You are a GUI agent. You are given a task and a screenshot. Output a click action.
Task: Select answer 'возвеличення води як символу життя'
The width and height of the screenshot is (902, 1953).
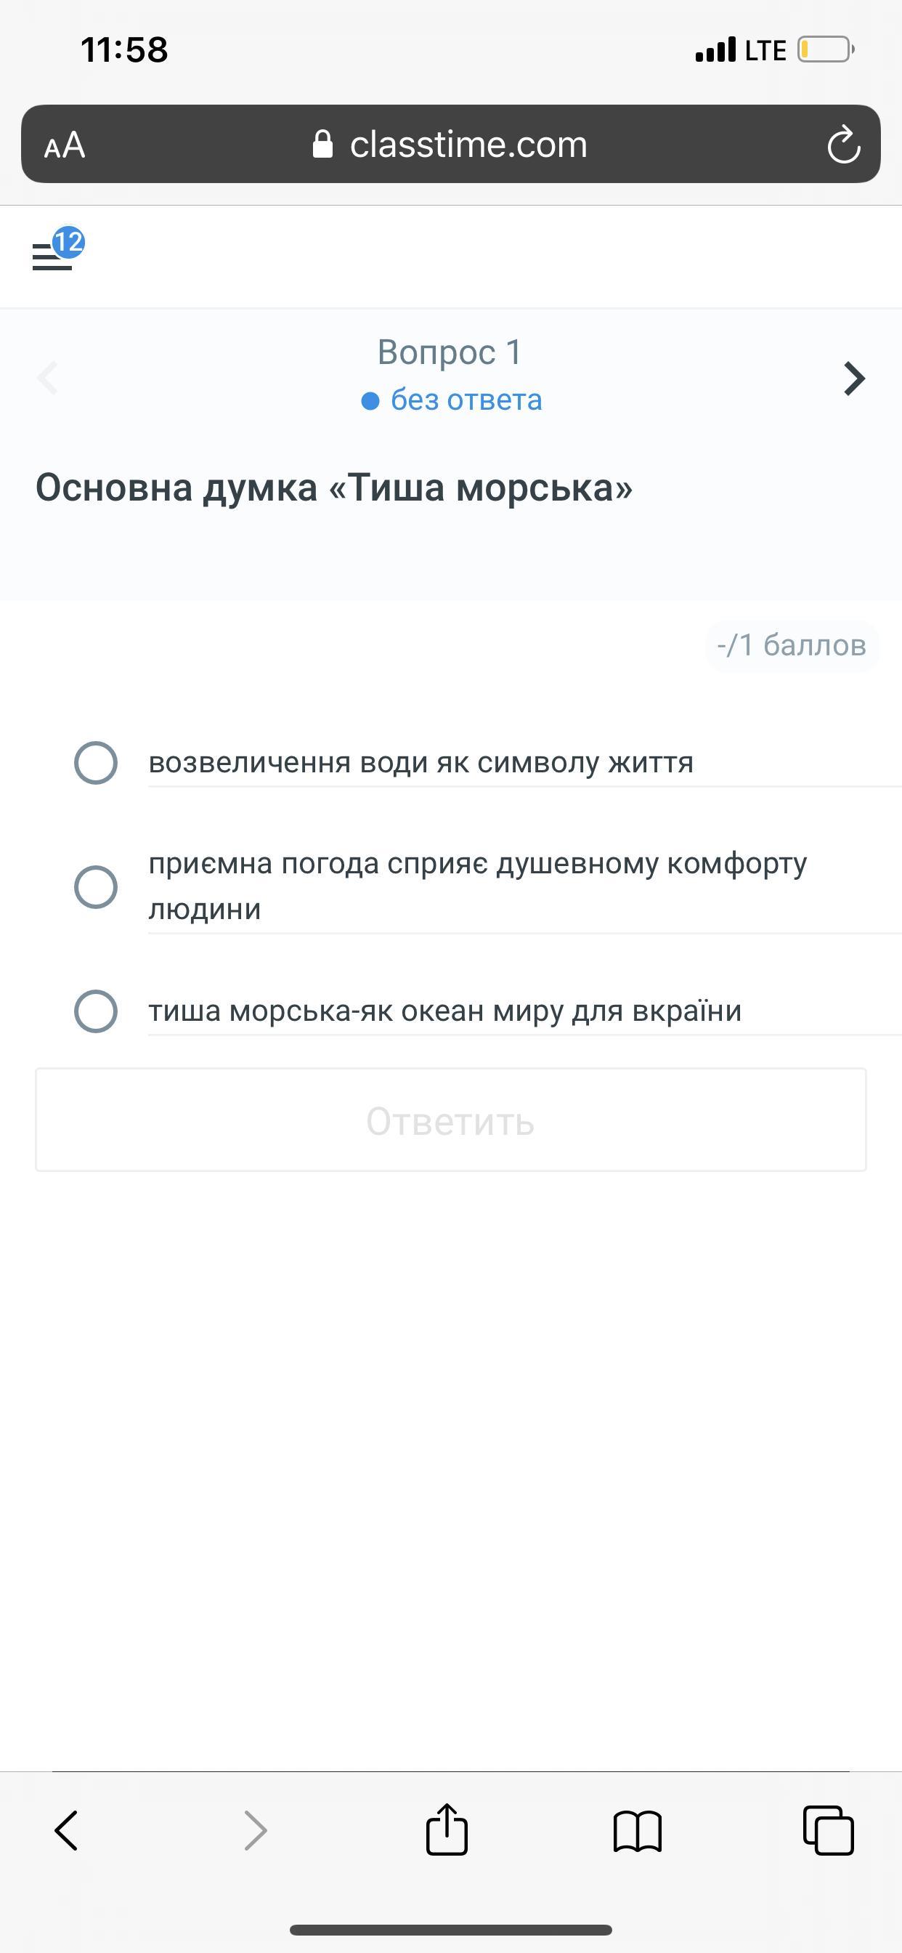pos(96,762)
